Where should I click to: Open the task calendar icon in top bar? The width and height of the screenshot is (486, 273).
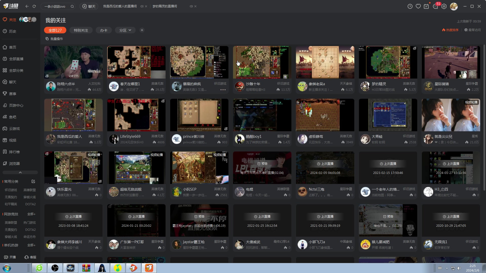[427, 6]
